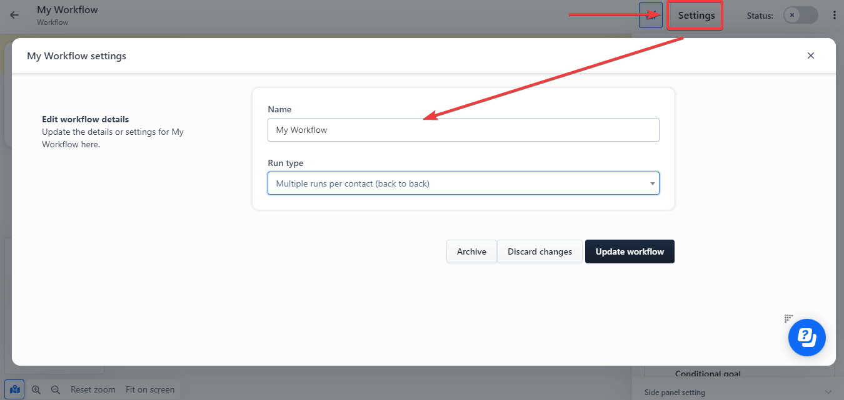Open the three-dot overflow menu
Viewport: 844px width, 400px height.
[x=835, y=14]
